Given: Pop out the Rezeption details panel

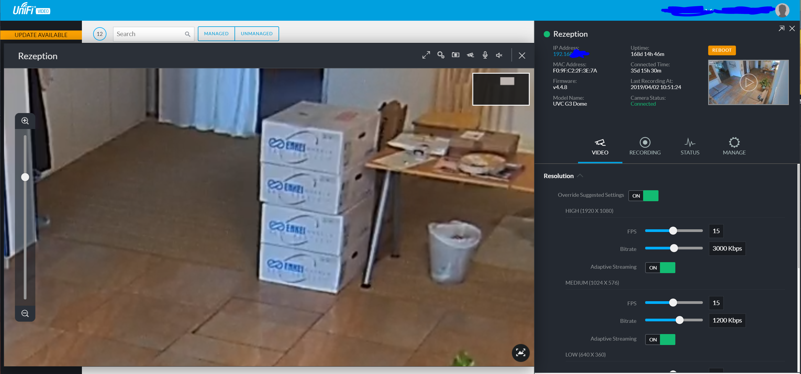Looking at the screenshot, I should (781, 29).
